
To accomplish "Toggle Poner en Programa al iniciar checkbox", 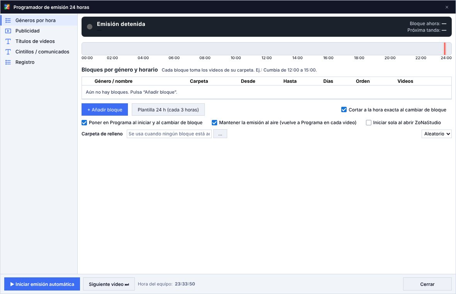I will point(84,123).
